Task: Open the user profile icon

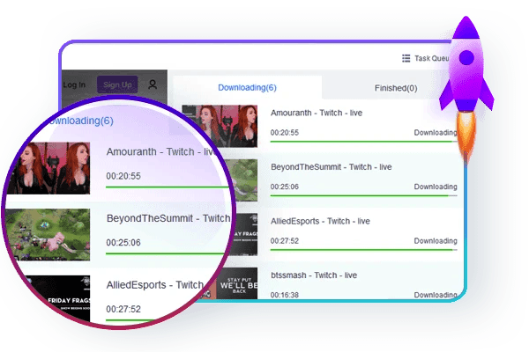Action: [153, 84]
